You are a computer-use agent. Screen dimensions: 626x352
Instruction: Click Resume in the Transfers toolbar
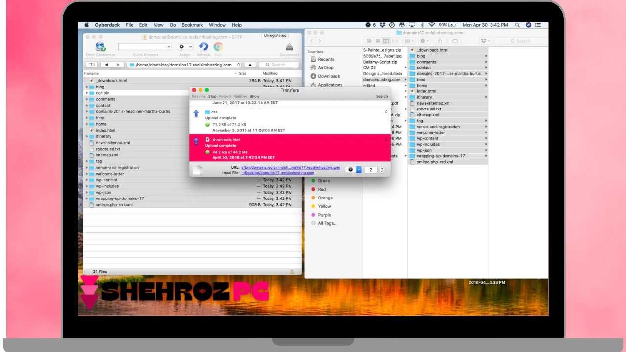point(199,96)
